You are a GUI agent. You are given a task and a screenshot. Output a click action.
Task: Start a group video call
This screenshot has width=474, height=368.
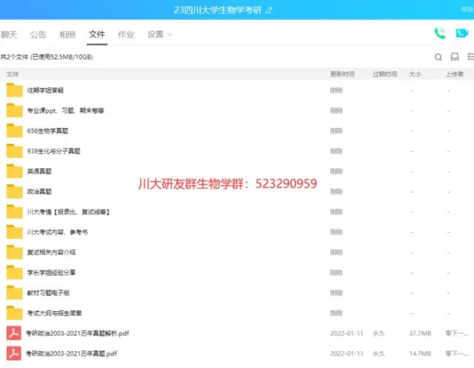pyautogui.click(x=461, y=33)
